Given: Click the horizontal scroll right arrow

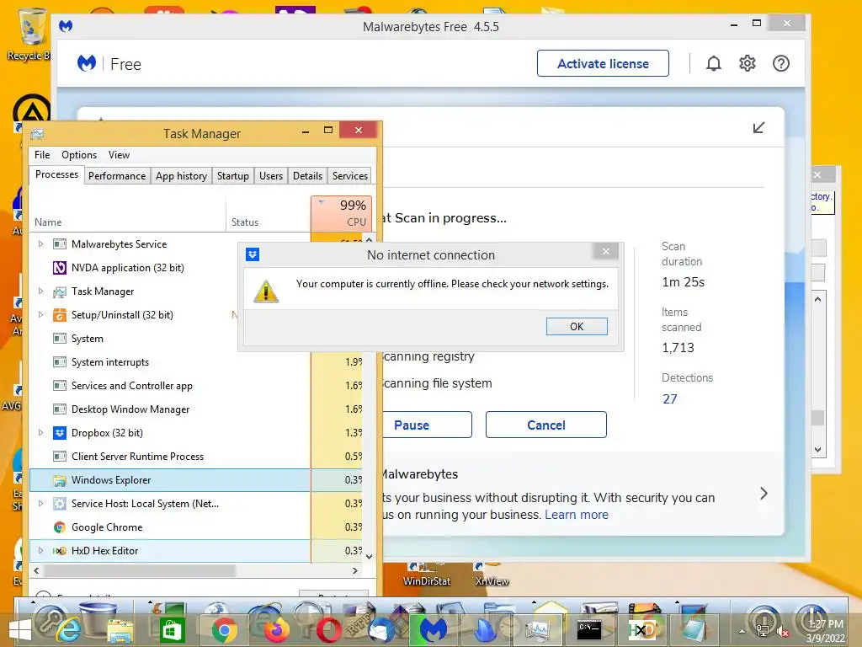Looking at the screenshot, I should pos(355,571).
